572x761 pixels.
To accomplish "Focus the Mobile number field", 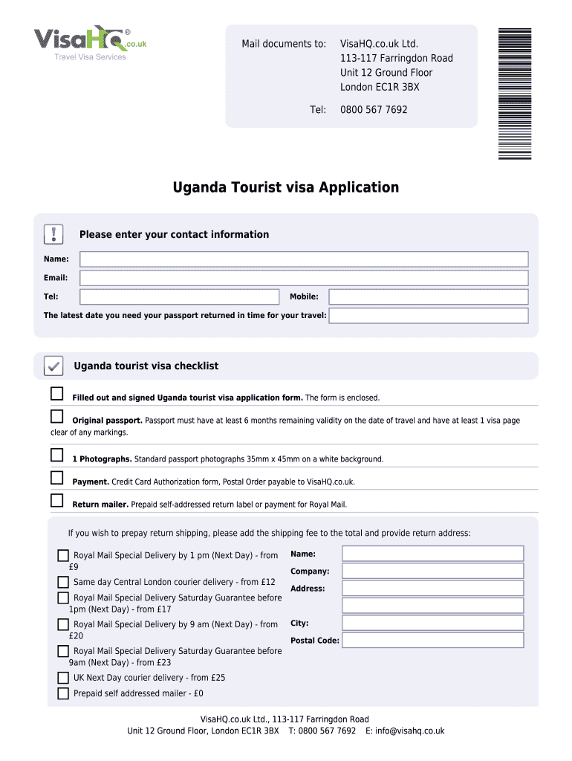I will (x=428, y=297).
